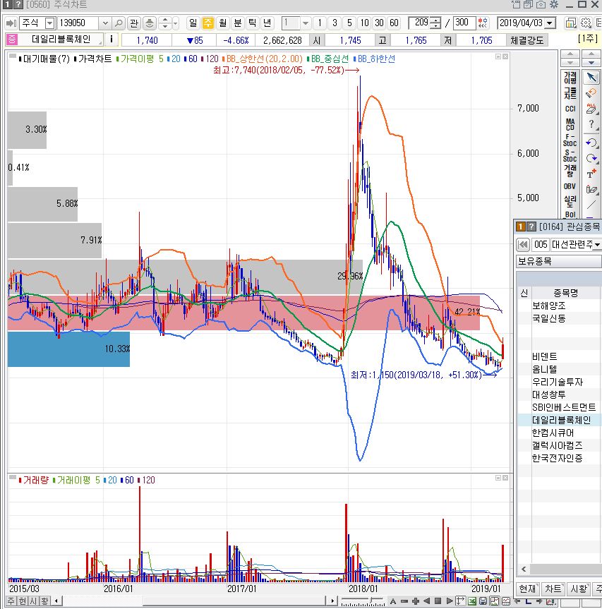
Task: Click the 체결강도 button
Action: [526, 40]
